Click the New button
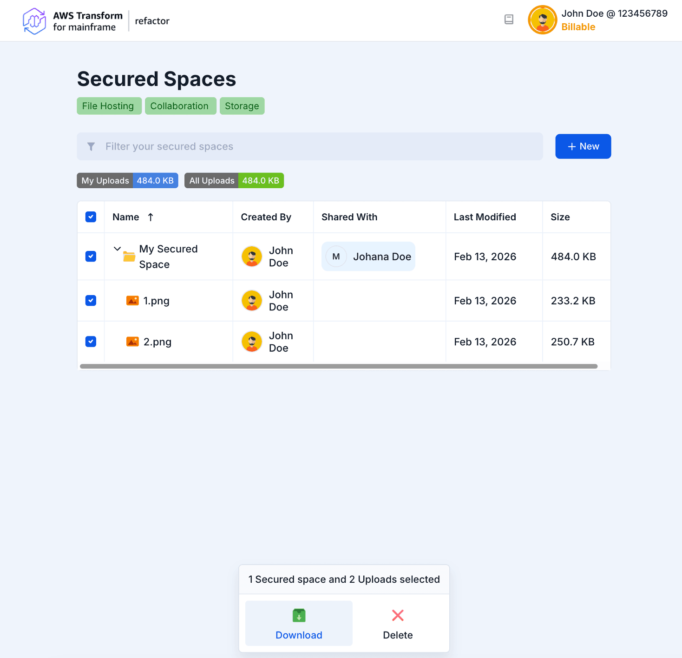The height and width of the screenshot is (658, 682). pos(583,146)
